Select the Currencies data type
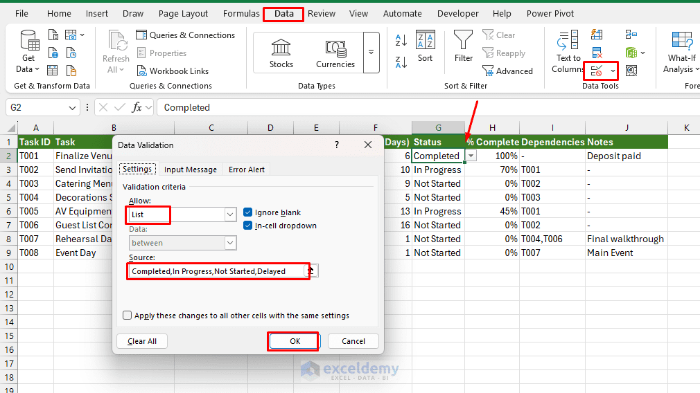The image size is (700, 393). click(x=335, y=53)
